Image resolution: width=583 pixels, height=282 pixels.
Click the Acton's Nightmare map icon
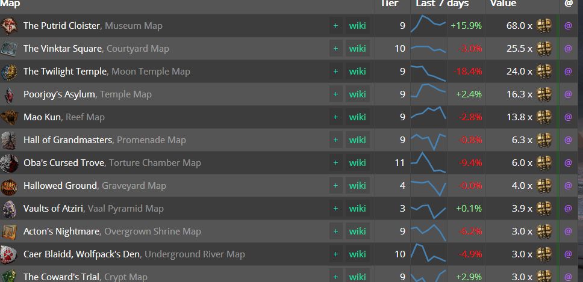tap(9, 231)
